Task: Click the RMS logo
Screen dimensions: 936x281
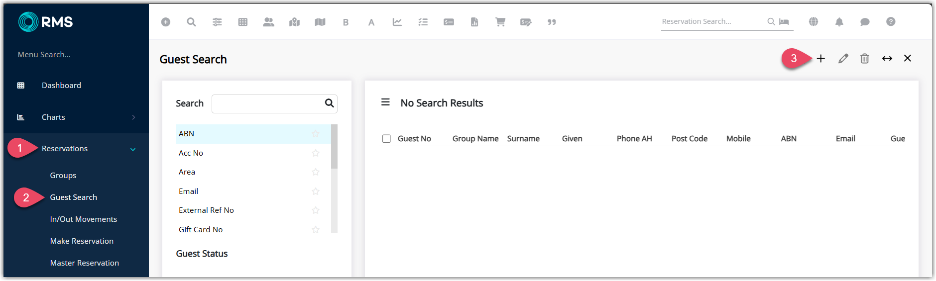Action: click(45, 22)
